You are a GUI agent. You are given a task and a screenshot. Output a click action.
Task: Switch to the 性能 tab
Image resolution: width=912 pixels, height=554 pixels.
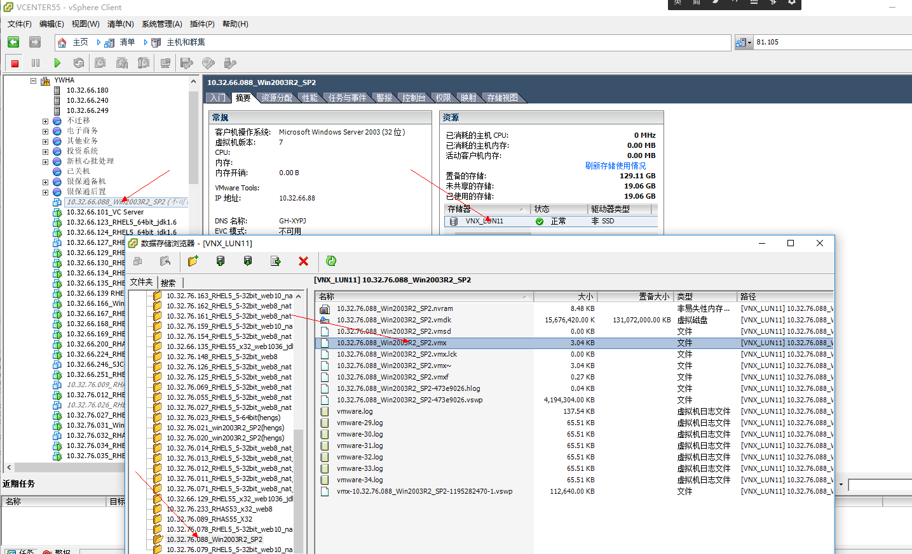[310, 98]
